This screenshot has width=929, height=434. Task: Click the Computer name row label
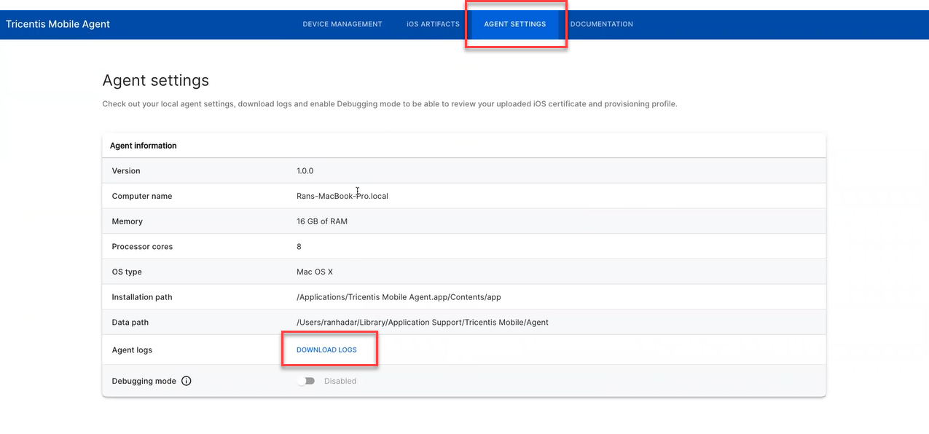tap(142, 196)
